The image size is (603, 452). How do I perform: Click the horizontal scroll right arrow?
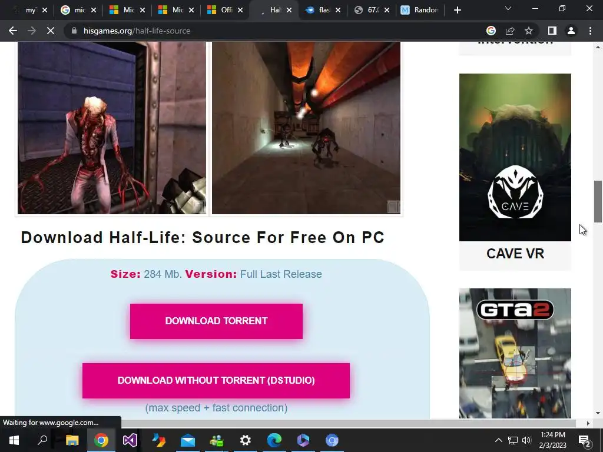coord(588,423)
